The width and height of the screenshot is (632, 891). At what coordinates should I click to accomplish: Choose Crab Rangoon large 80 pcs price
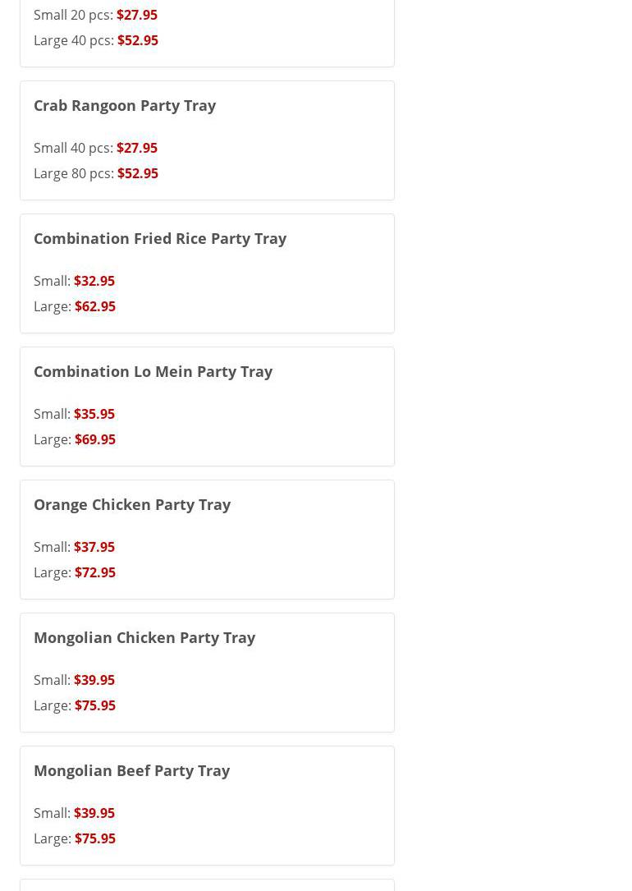138,173
